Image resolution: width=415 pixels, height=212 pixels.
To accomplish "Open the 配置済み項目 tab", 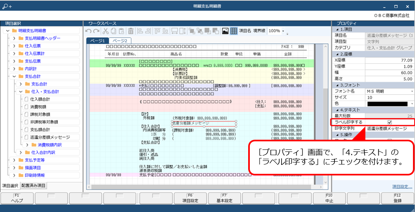I will coord(34,186).
